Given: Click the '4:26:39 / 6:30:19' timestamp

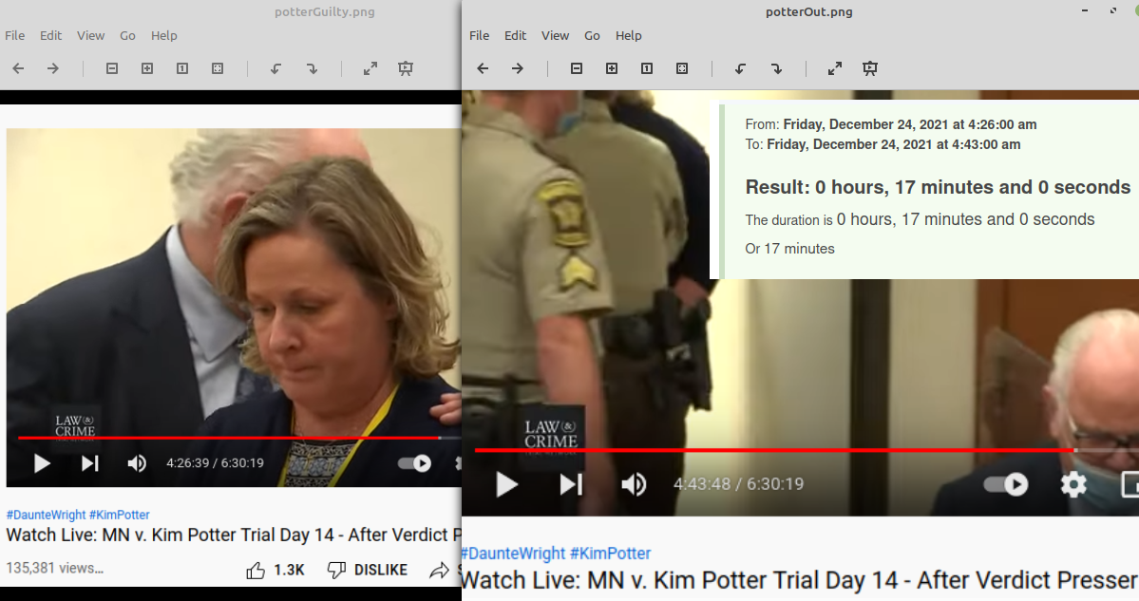Looking at the screenshot, I should tap(215, 463).
